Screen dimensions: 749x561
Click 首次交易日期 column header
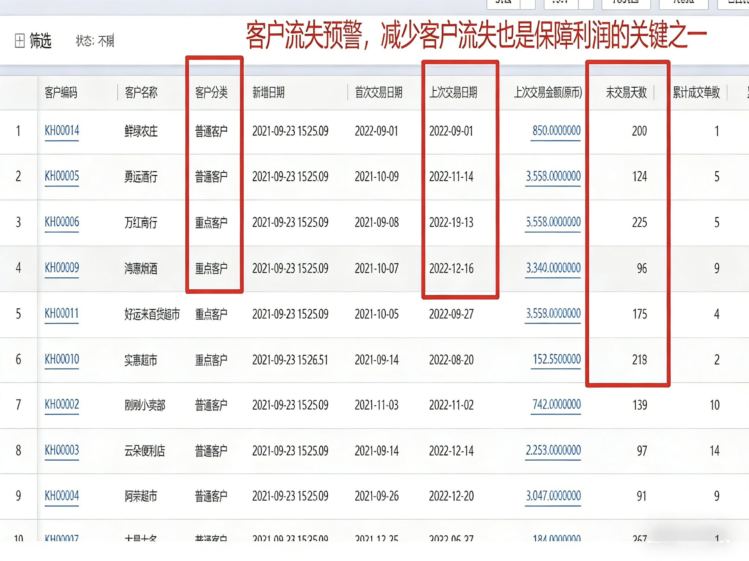coord(379,92)
